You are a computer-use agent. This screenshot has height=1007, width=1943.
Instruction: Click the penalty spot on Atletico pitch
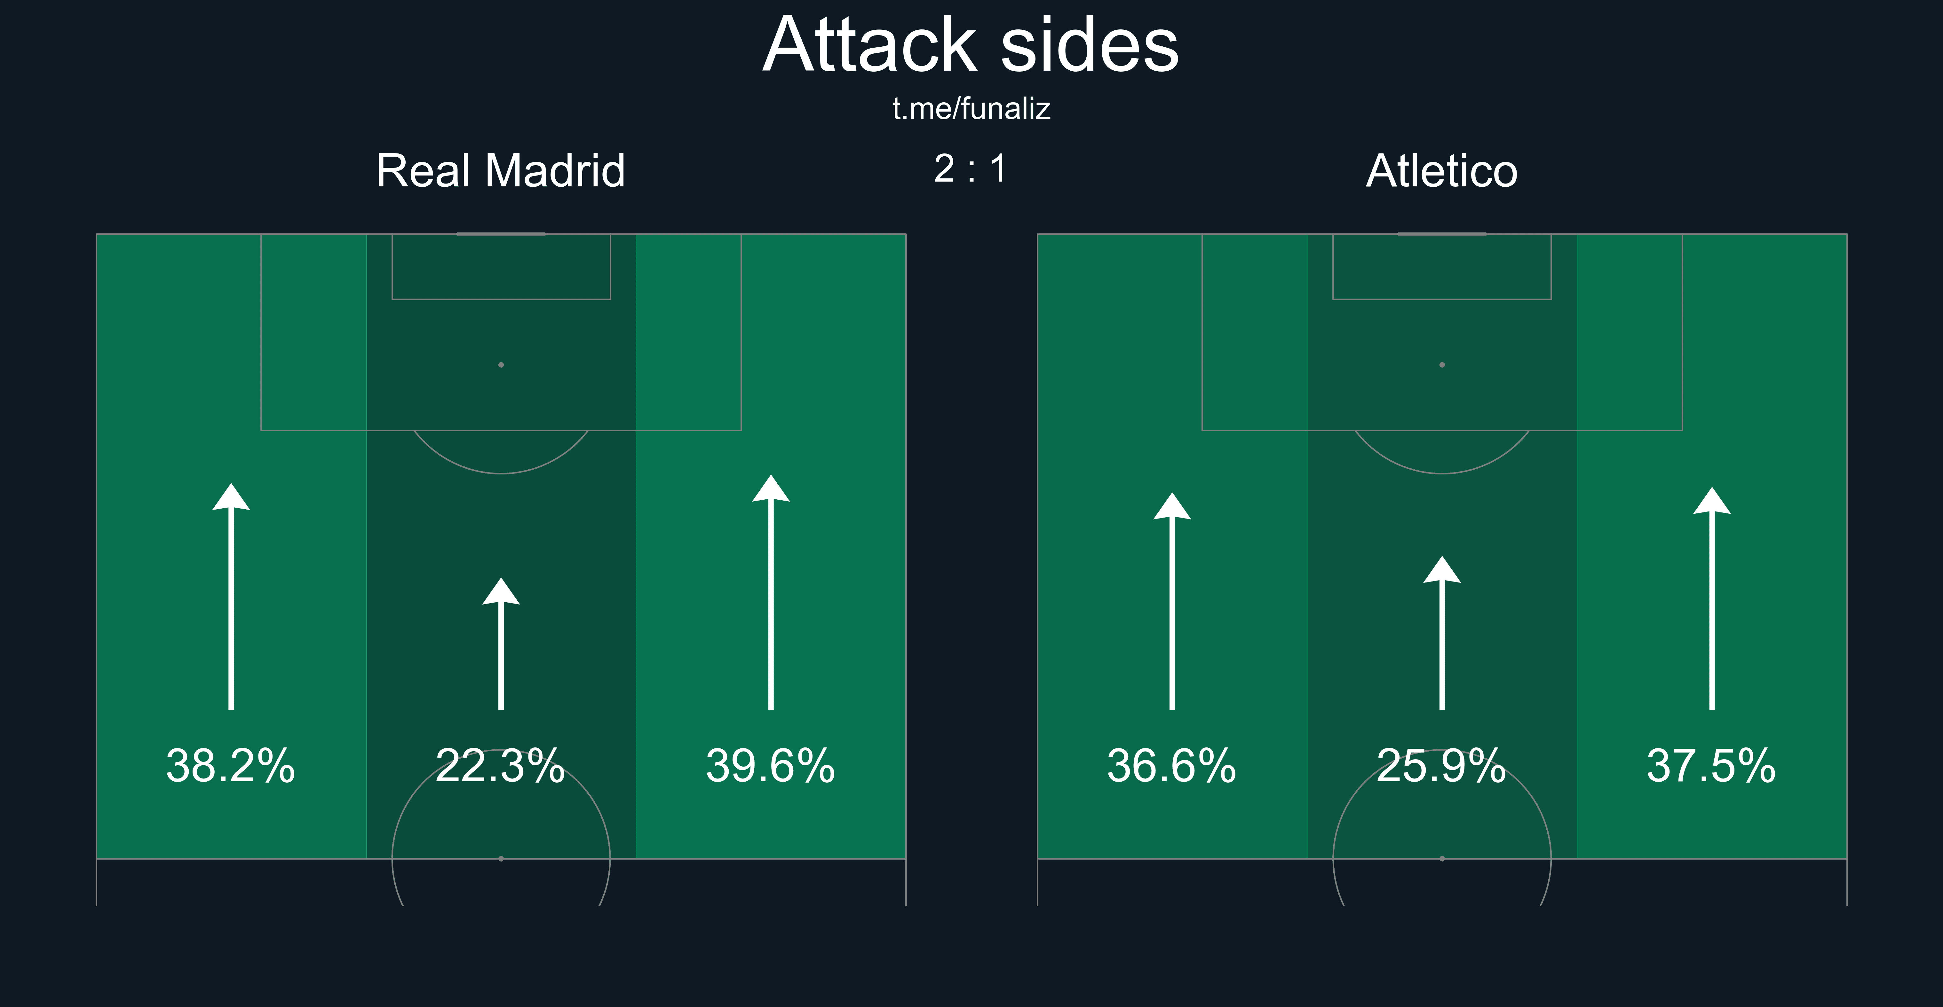point(1442,365)
